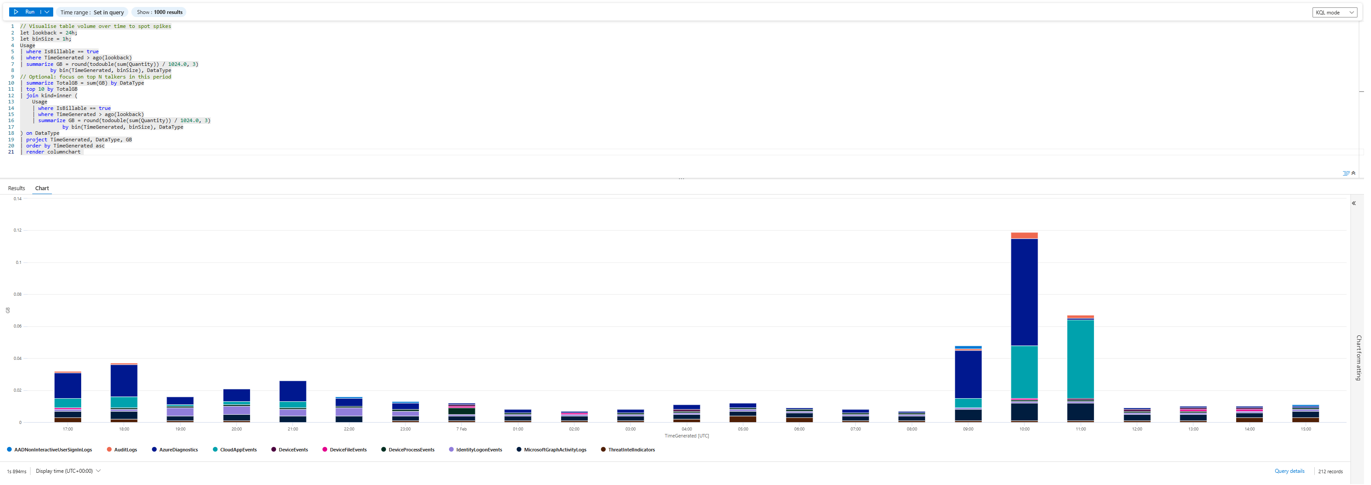The width and height of the screenshot is (1371, 485).
Task: Select the Chart tab
Action: 42,188
